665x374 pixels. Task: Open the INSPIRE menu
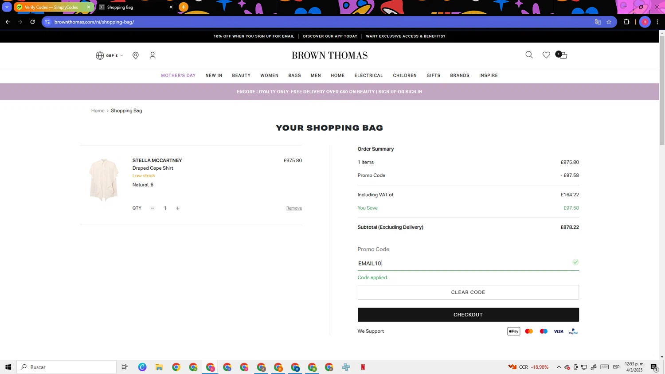tap(488, 75)
